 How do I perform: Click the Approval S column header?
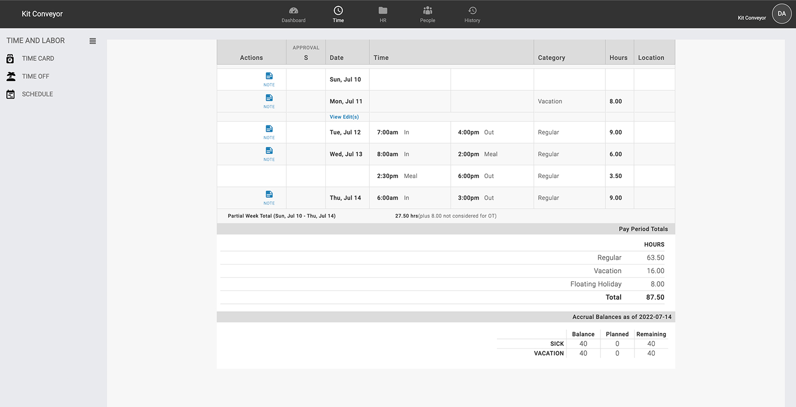click(x=306, y=53)
